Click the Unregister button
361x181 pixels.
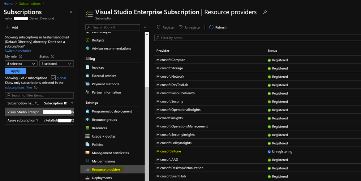(190, 27)
